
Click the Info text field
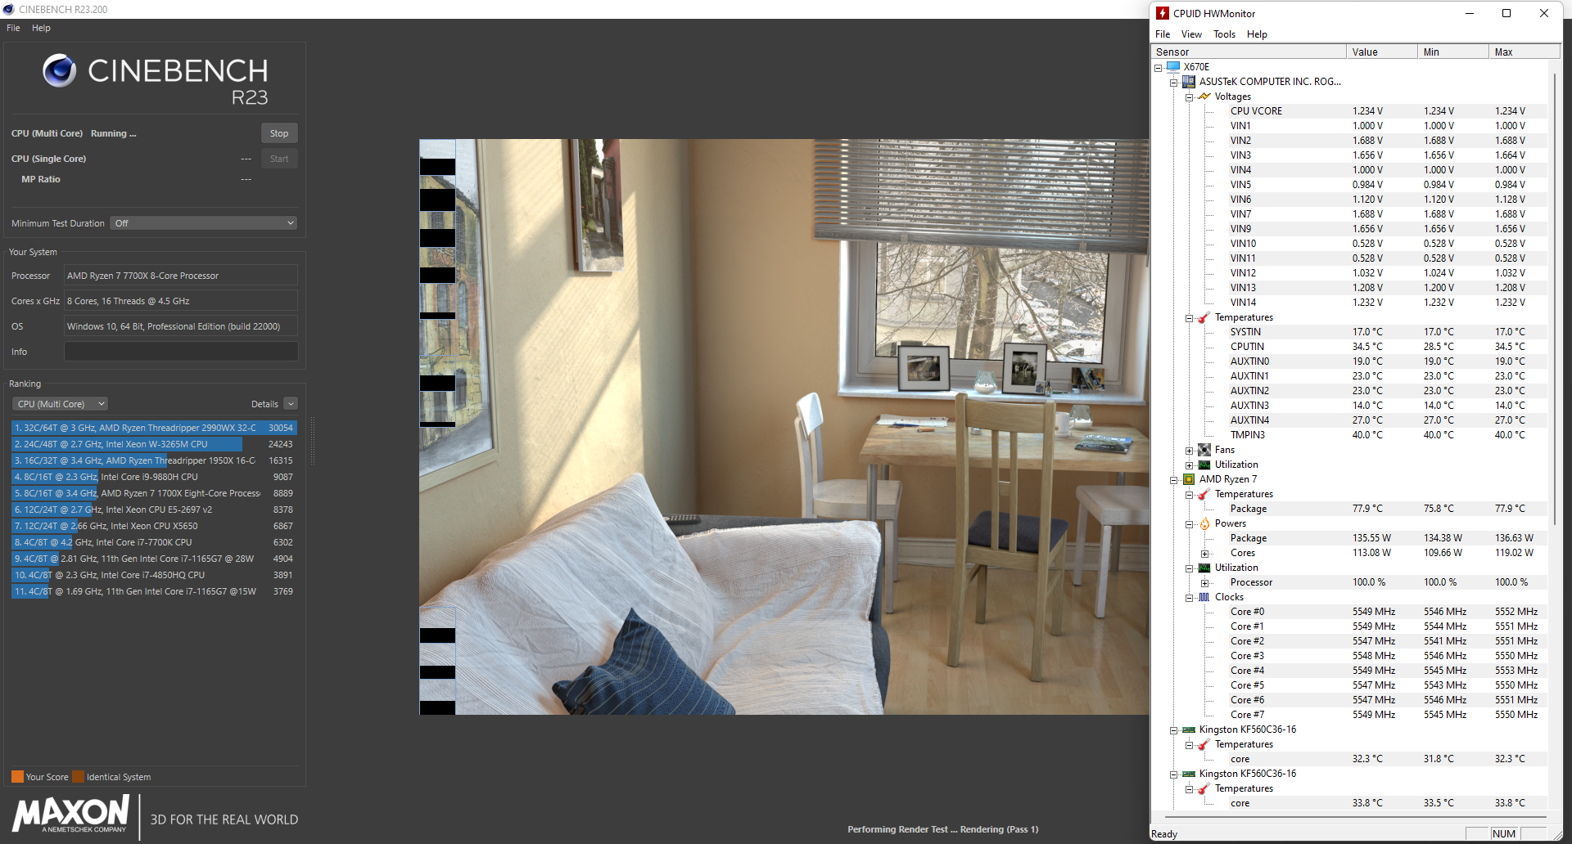[181, 352]
